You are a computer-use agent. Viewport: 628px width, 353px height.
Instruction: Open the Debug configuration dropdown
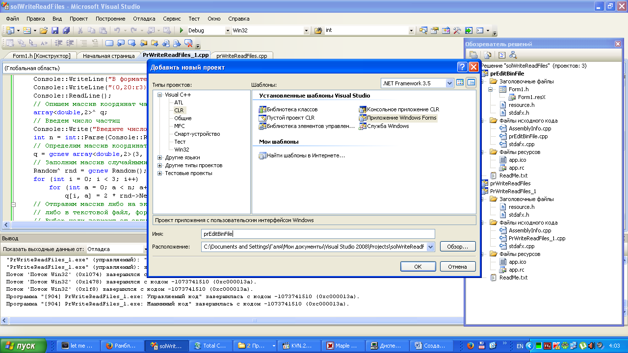[228, 30]
